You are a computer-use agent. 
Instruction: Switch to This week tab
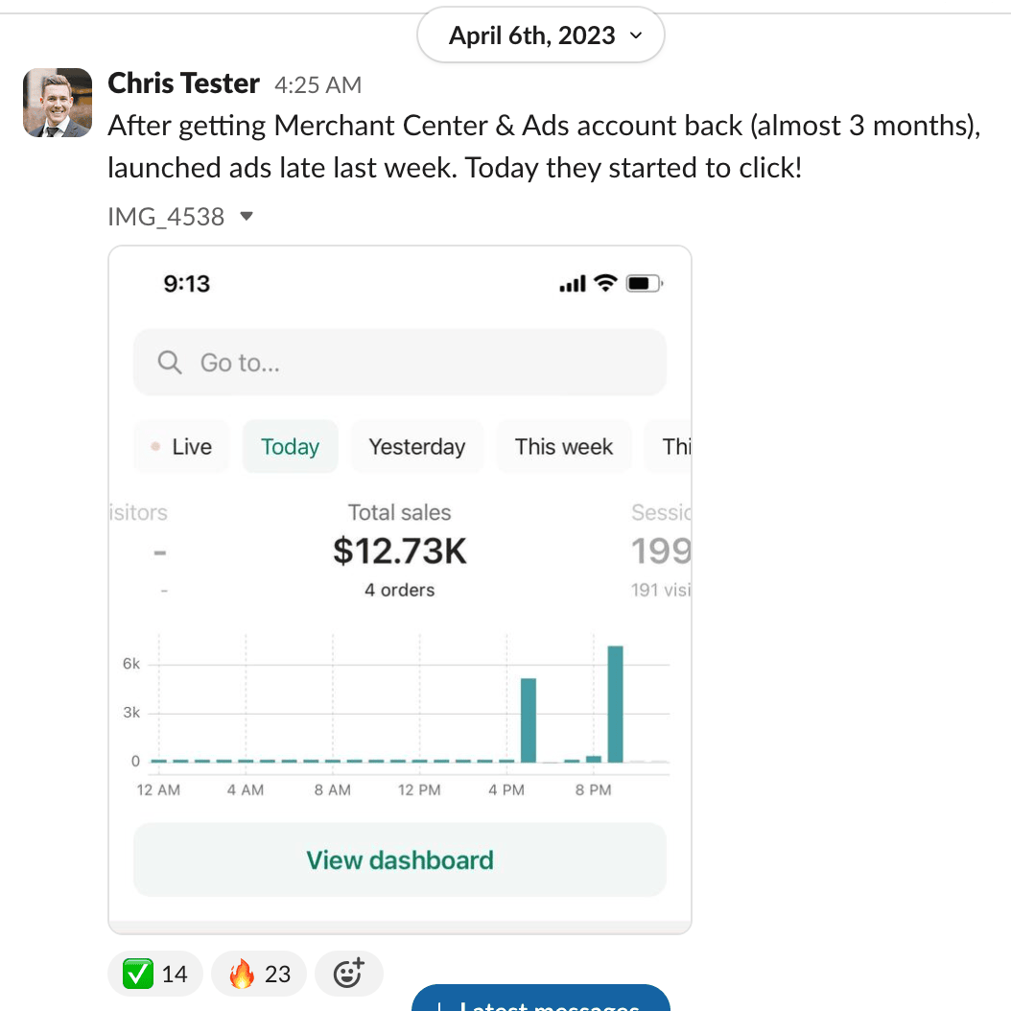coord(563,447)
